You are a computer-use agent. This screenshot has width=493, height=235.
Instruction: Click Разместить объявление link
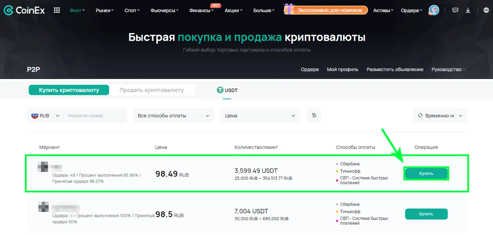[x=395, y=69]
